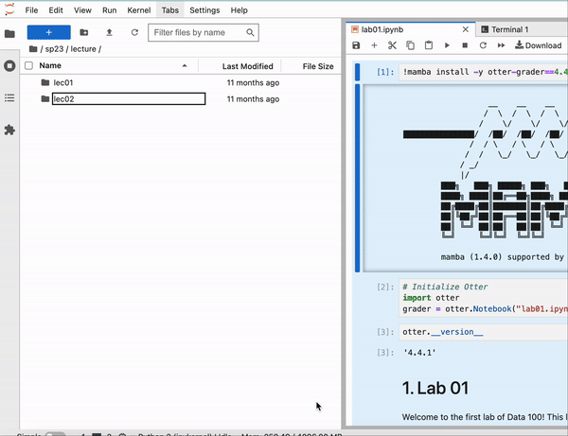Click the Upload Files icon
568x436 pixels.
click(x=109, y=32)
